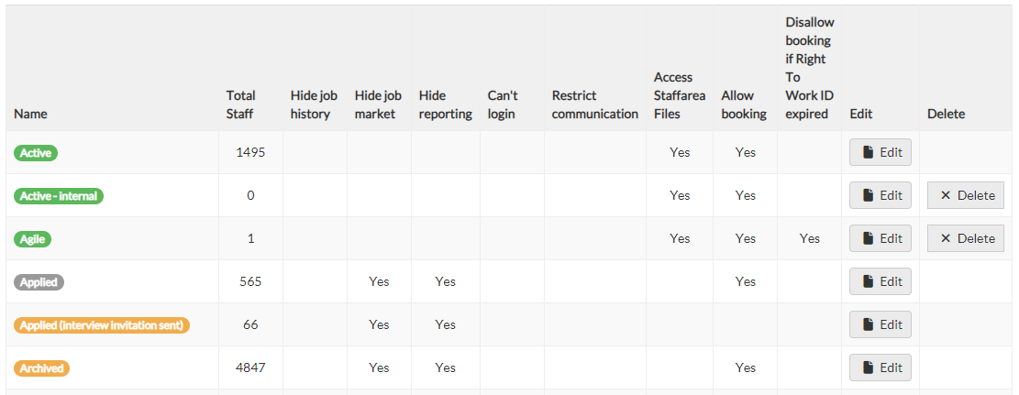Click file icon in Archived row Edit button
Viewport: 1019px width, 395px height.
(x=868, y=368)
